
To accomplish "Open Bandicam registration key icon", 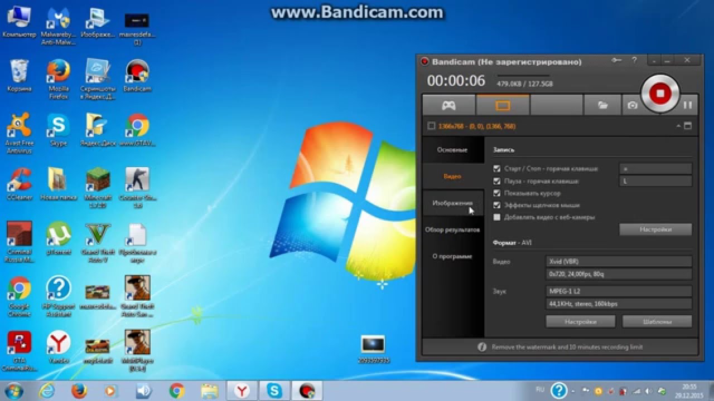I will click(616, 60).
